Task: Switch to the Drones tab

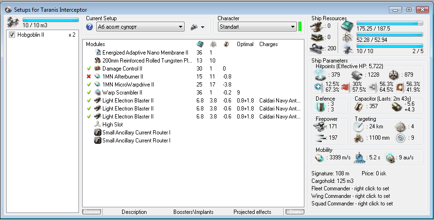Action: coord(92,212)
